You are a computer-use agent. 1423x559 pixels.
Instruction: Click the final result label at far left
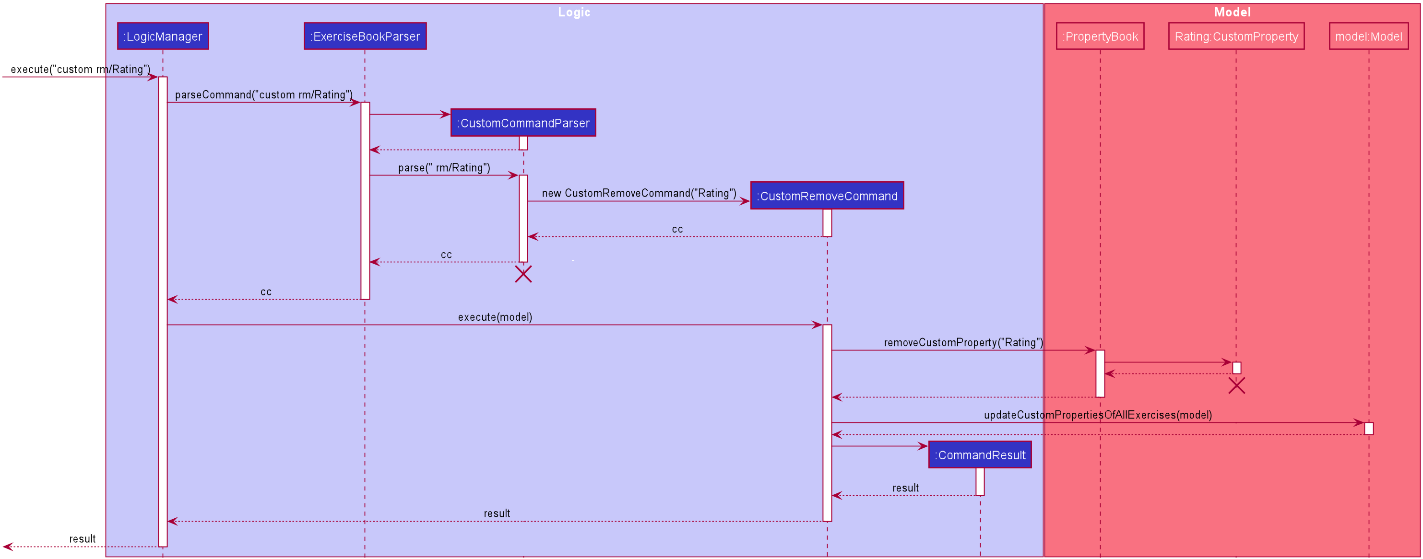pos(83,538)
